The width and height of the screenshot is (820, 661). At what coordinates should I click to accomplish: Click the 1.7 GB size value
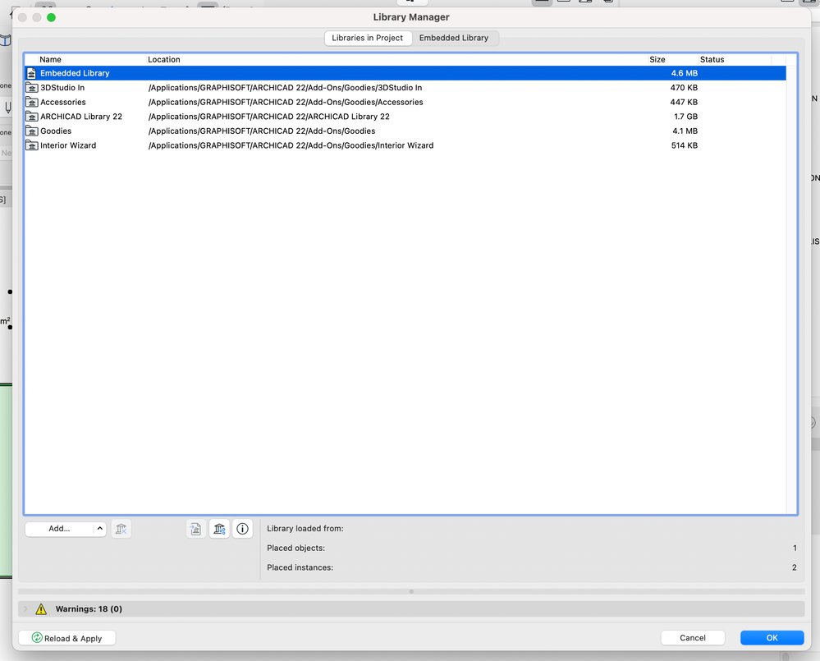pyautogui.click(x=685, y=117)
